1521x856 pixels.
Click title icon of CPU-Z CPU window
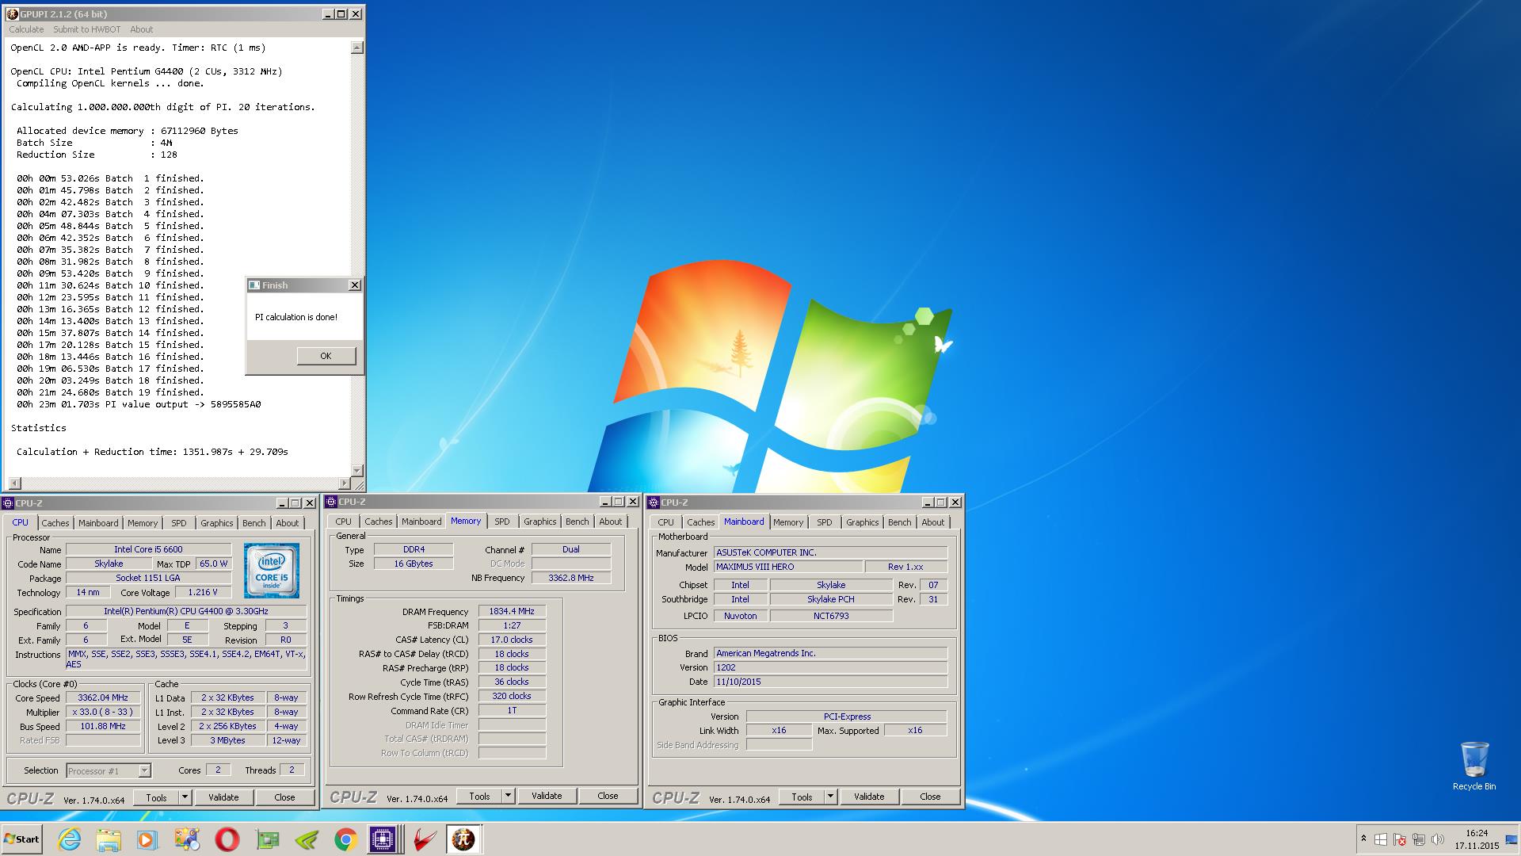8,503
